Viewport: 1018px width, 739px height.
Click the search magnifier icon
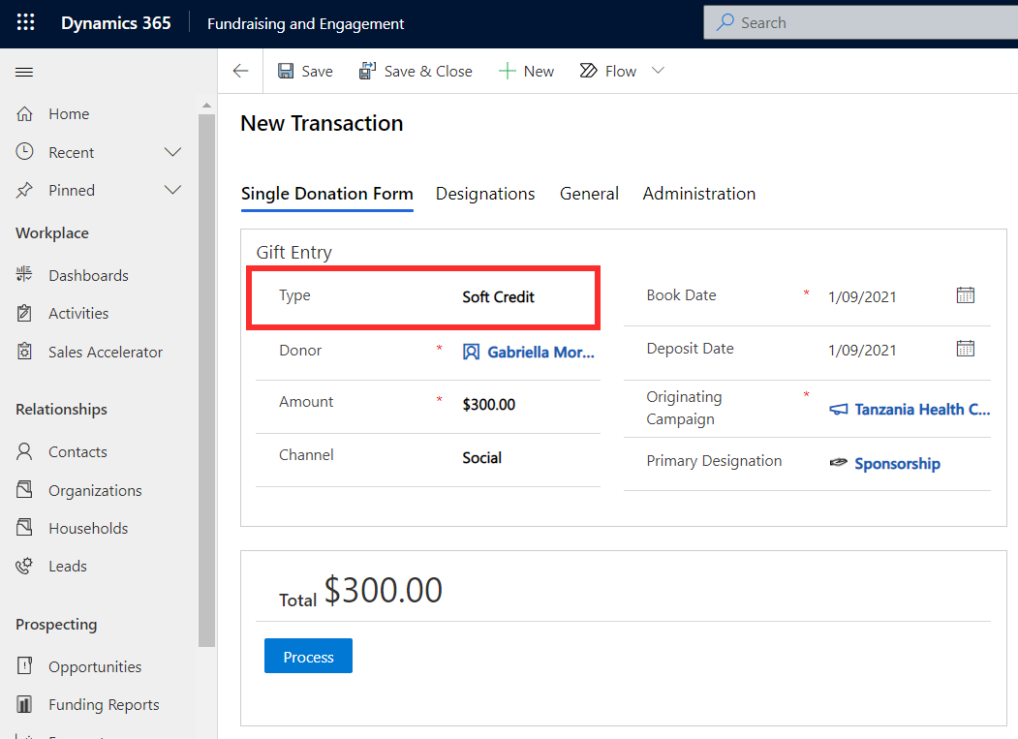pyautogui.click(x=725, y=22)
